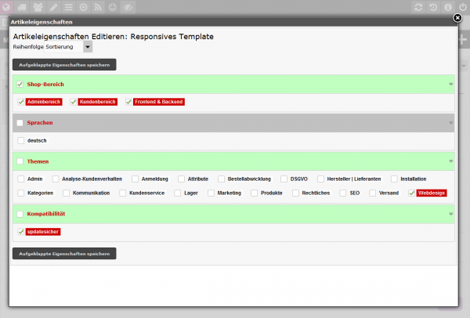Uncheck the Adminbereich checkbox
Viewport: 470px width, 318px height.
click(21, 102)
